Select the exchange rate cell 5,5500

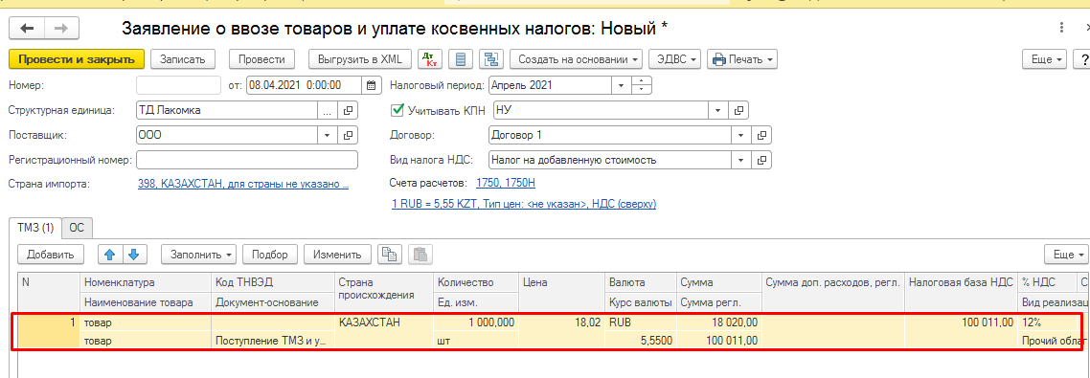[x=640, y=341]
